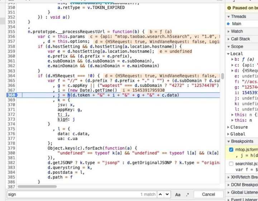Click the horizontal scrollbar of code editor
Screen dimensions: 258x201
tap(37, 187)
